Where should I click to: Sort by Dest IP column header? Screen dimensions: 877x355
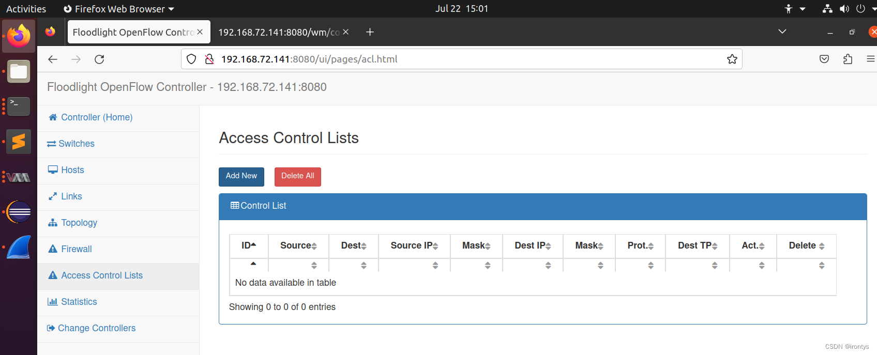coord(533,246)
